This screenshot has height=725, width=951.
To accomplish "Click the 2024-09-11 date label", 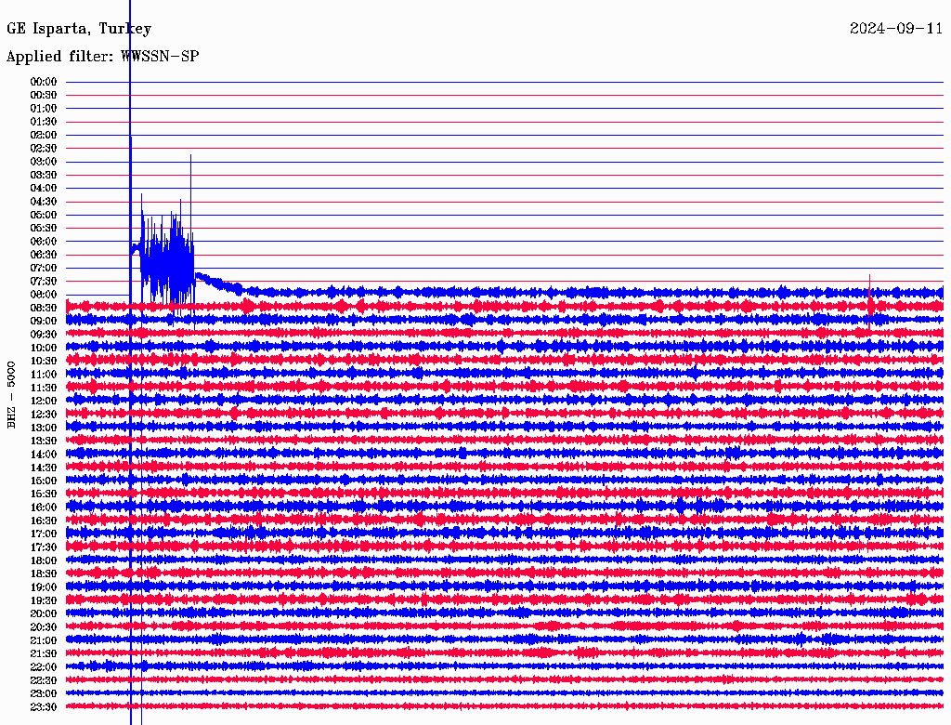I will point(896,29).
